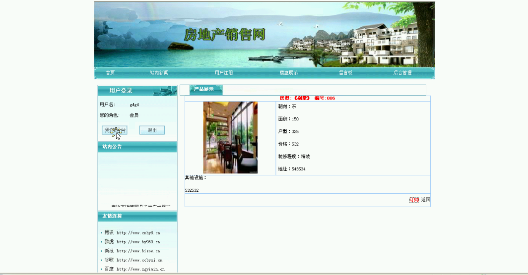Open the 楼盘展示 property listings
The height and width of the screenshot is (275, 528).
coord(289,73)
